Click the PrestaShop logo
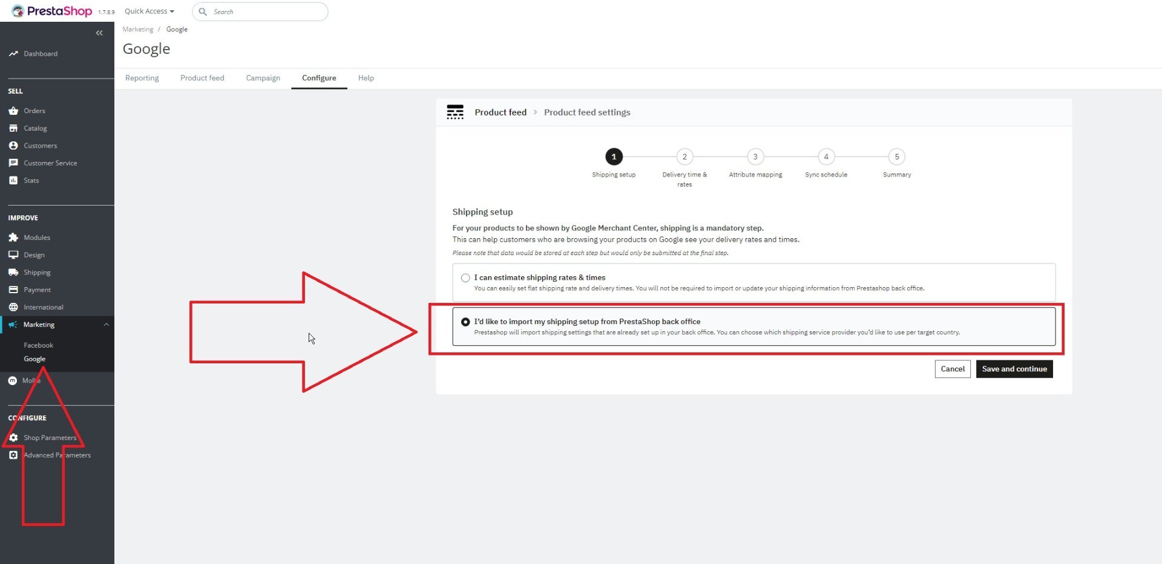The height and width of the screenshot is (564, 1162). 52,11
